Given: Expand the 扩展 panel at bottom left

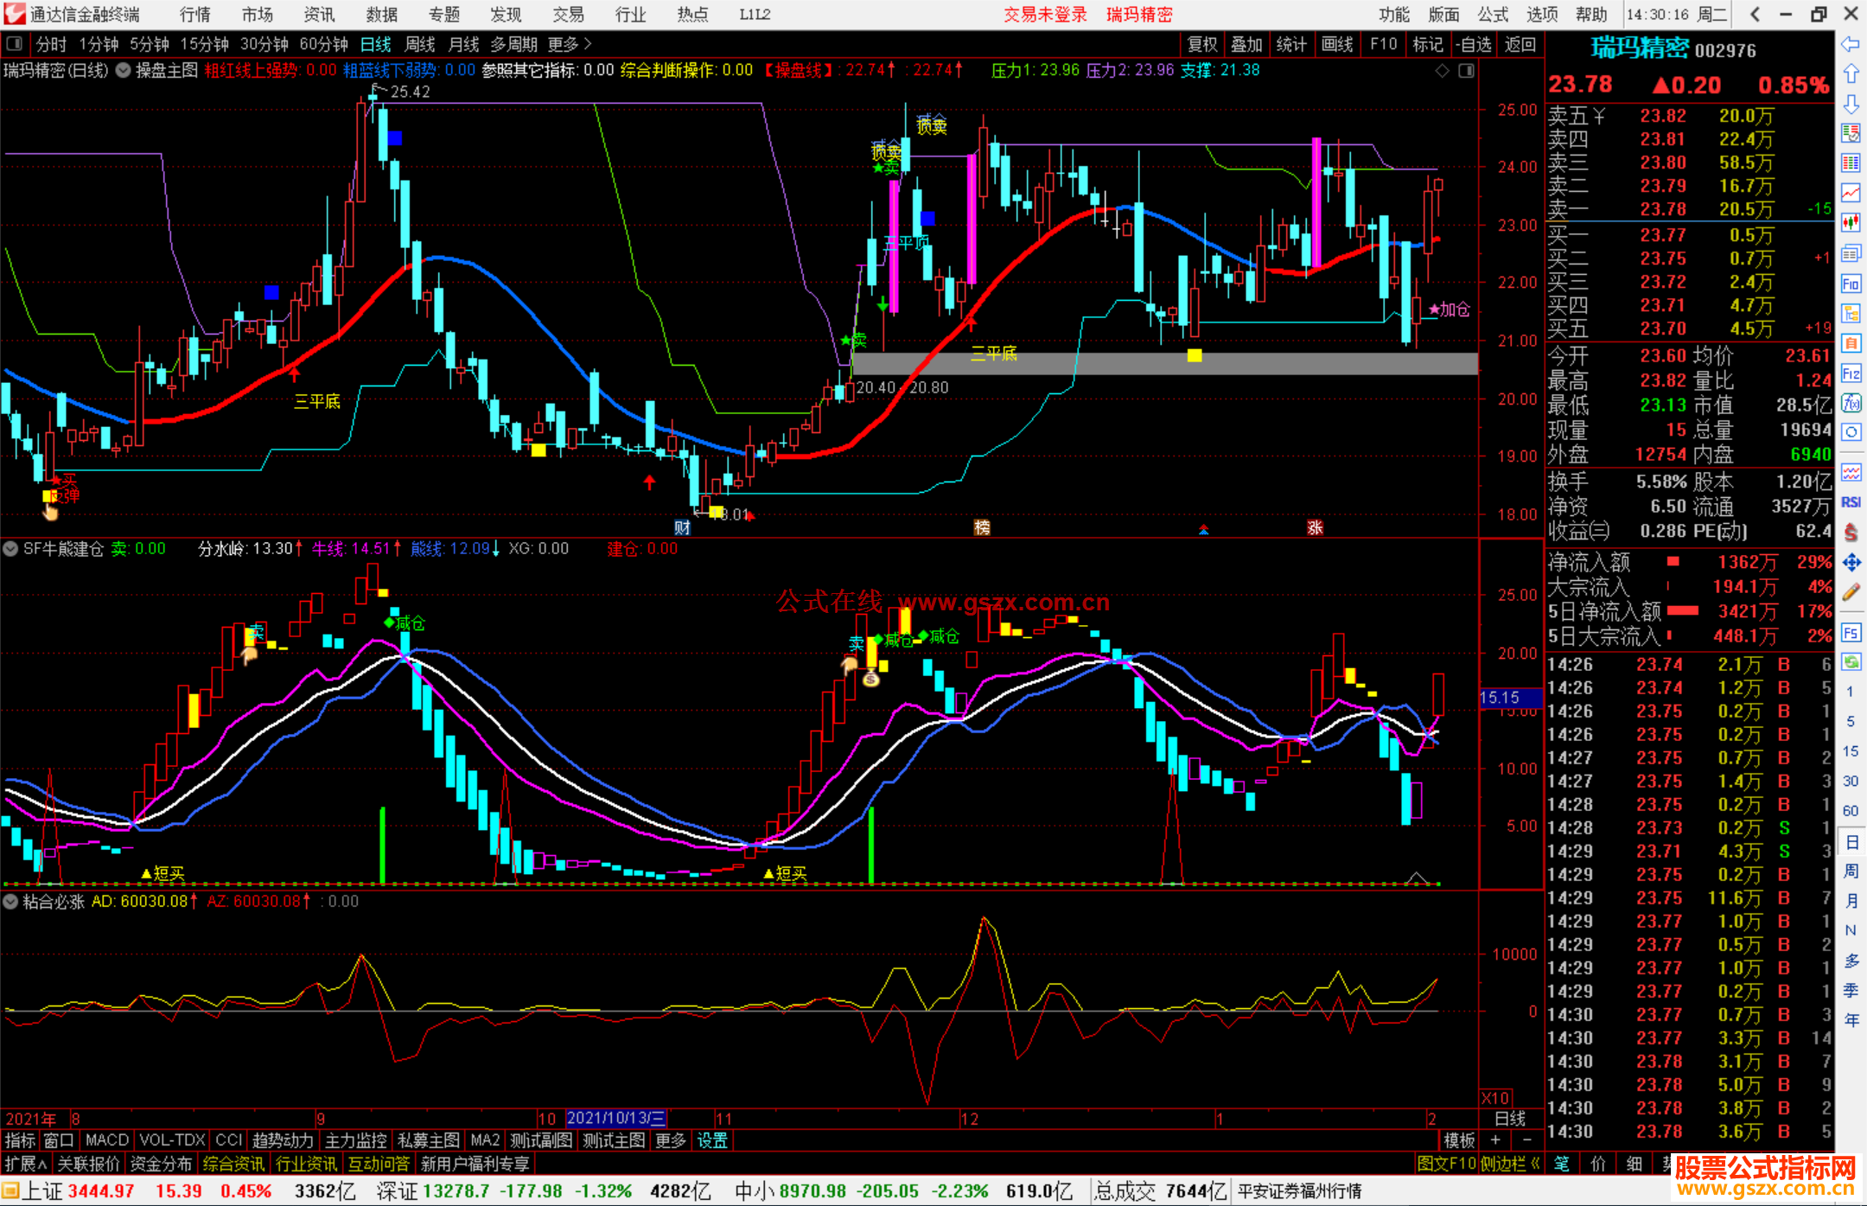Looking at the screenshot, I should pyautogui.click(x=26, y=1164).
